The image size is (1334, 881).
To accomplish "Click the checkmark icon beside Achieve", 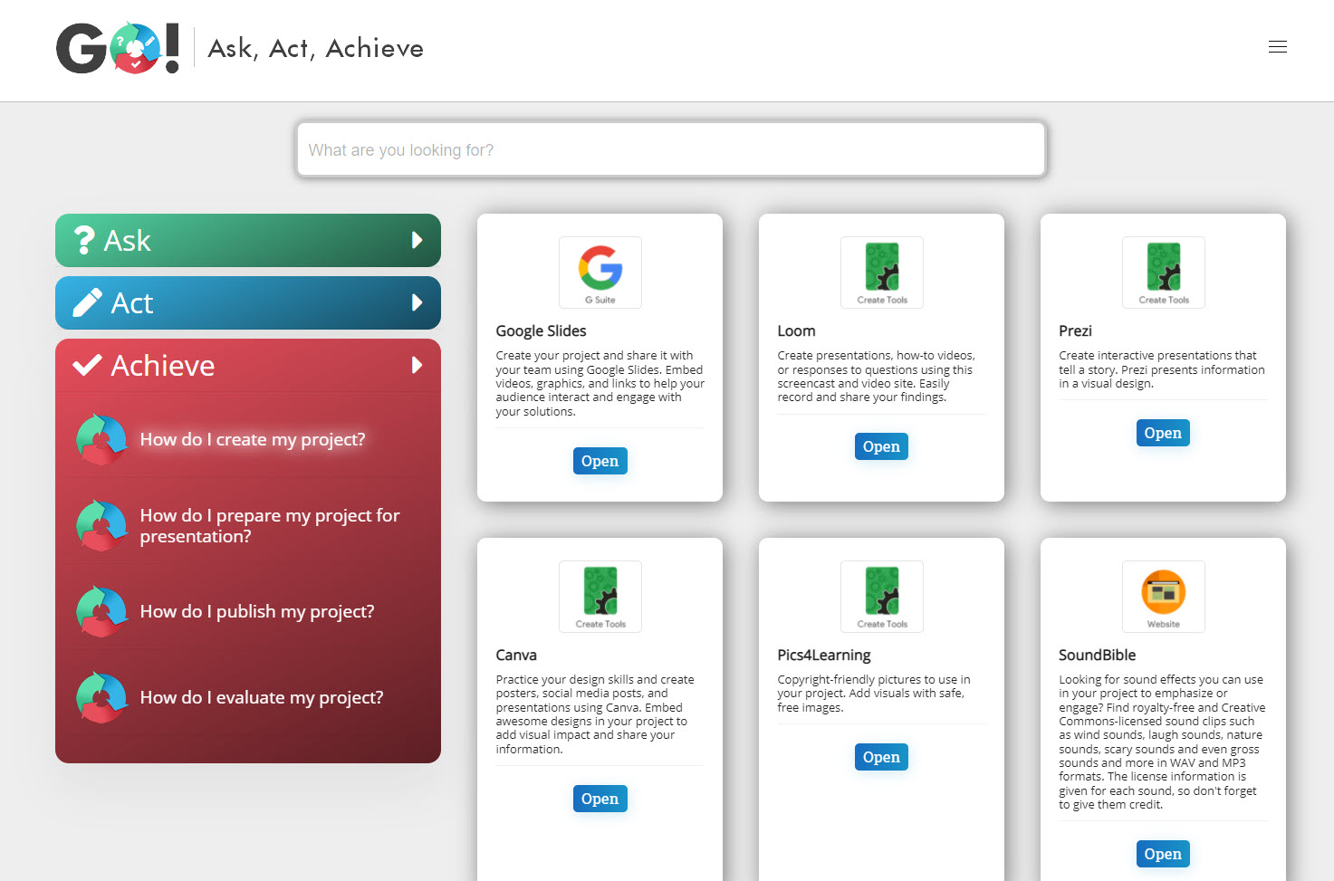I will pyautogui.click(x=87, y=365).
